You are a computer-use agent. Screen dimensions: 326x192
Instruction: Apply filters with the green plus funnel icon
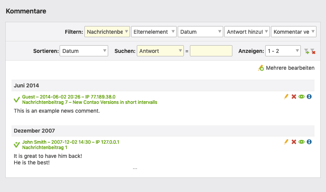pos(307,51)
